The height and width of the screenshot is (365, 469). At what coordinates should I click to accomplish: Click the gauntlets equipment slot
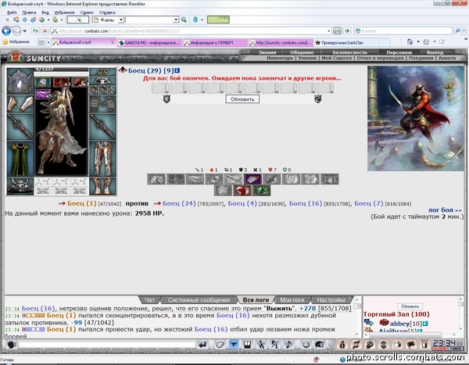tap(102, 104)
